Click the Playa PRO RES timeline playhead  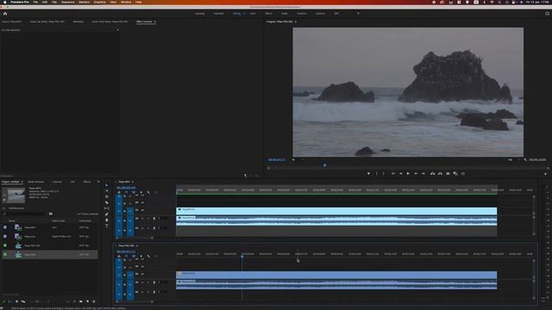(x=241, y=257)
